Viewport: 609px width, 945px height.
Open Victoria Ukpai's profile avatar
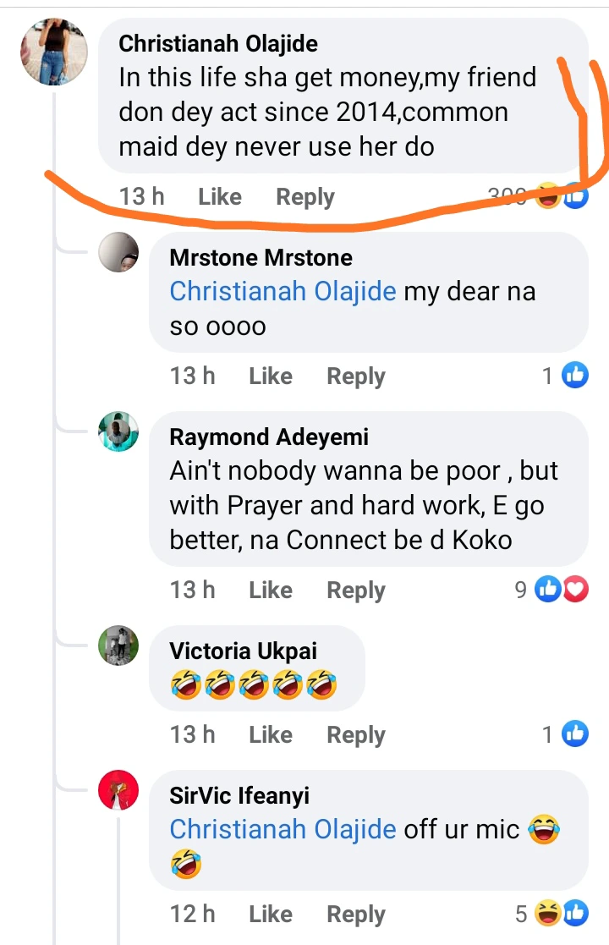click(x=118, y=646)
